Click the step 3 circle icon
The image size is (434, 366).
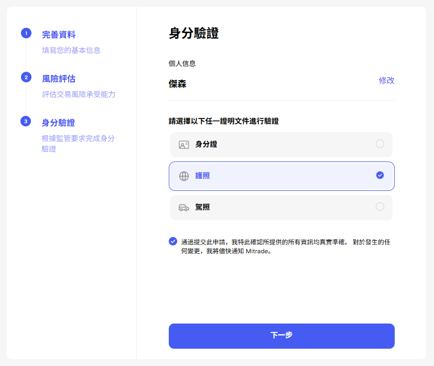26,122
